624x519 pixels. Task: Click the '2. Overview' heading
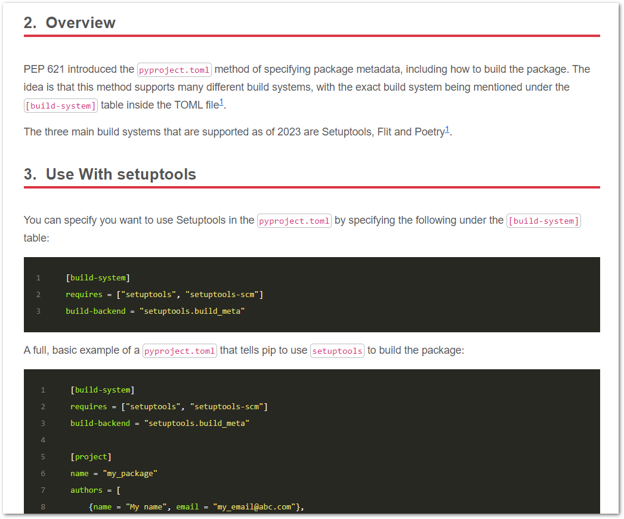point(69,23)
